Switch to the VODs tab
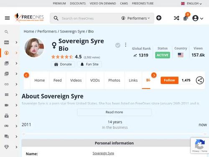The width and height of the screenshot is (209, 157). click(95, 80)
